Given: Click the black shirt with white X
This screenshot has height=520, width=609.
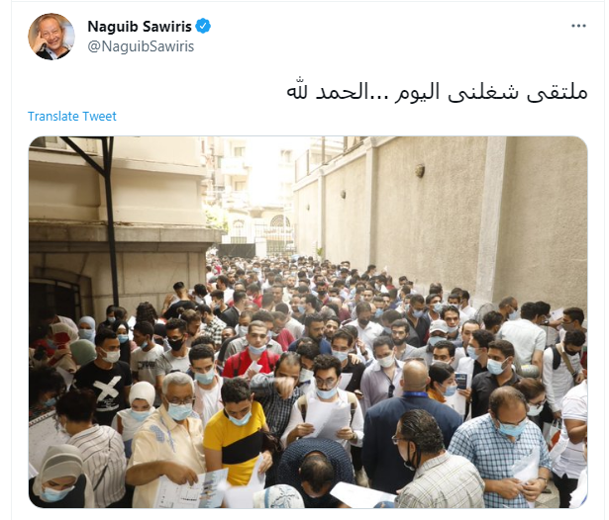Looking at the screenshot, I should (x=105, y=389).
